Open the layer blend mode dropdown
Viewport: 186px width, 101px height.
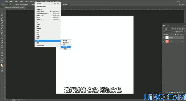(x=168, y=32)
